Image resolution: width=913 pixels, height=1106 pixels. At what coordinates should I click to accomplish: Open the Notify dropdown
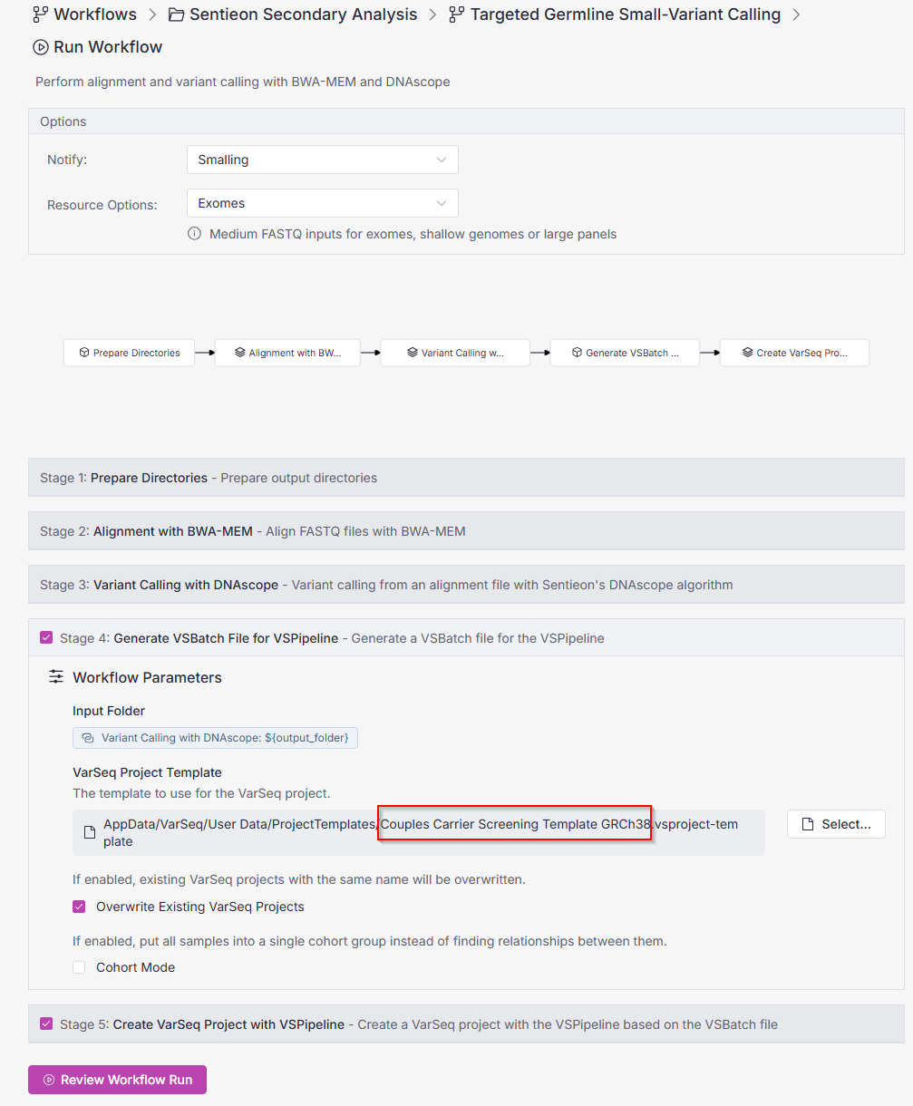click(322, 160)
